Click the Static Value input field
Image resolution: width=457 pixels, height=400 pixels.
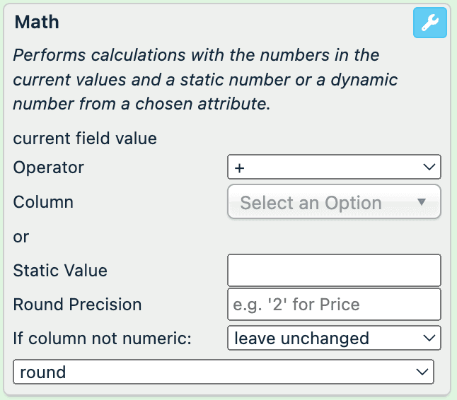point(334,270)
